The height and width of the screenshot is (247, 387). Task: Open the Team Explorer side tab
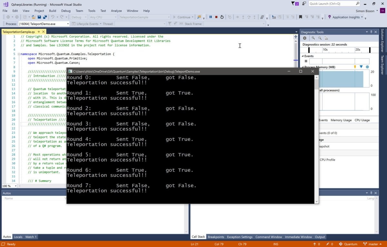click(x=382, y=65)
